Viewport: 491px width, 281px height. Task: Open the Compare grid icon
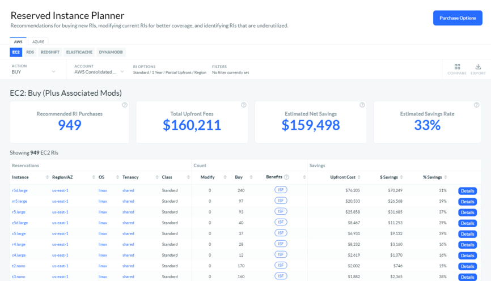(457, 67)
